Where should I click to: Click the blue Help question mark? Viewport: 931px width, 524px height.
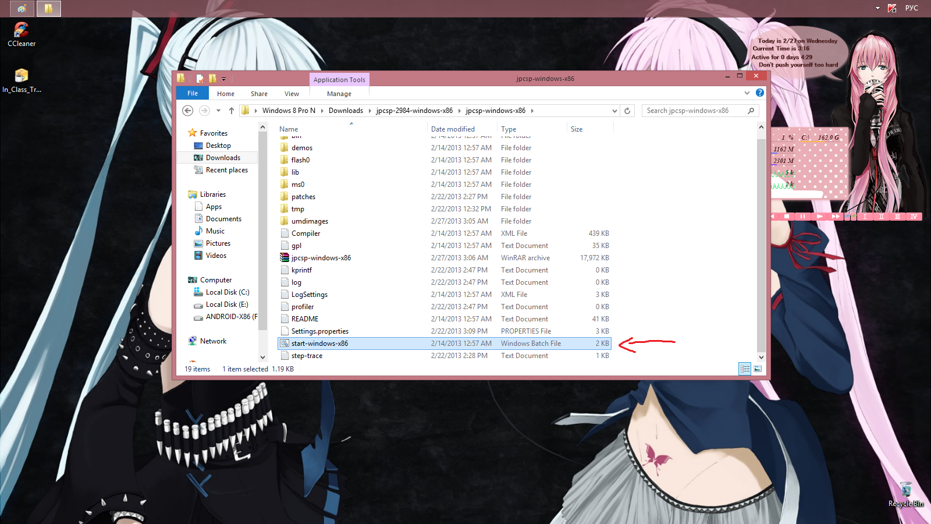[759, 93]
